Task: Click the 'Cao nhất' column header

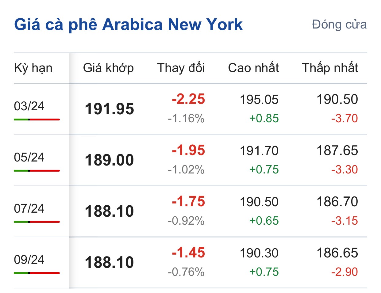Action: click(x=253, y=68)
